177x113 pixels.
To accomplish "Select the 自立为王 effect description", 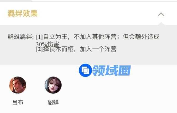I will 98,40.
